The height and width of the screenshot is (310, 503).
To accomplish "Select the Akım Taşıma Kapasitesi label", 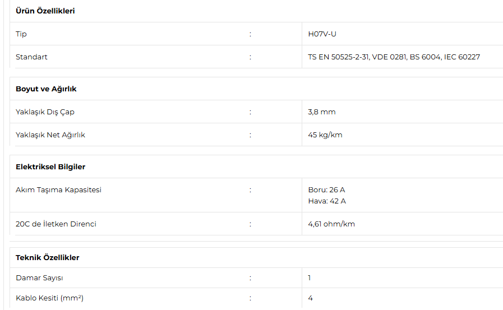I will pyautogui.click(x=58, y=190).
